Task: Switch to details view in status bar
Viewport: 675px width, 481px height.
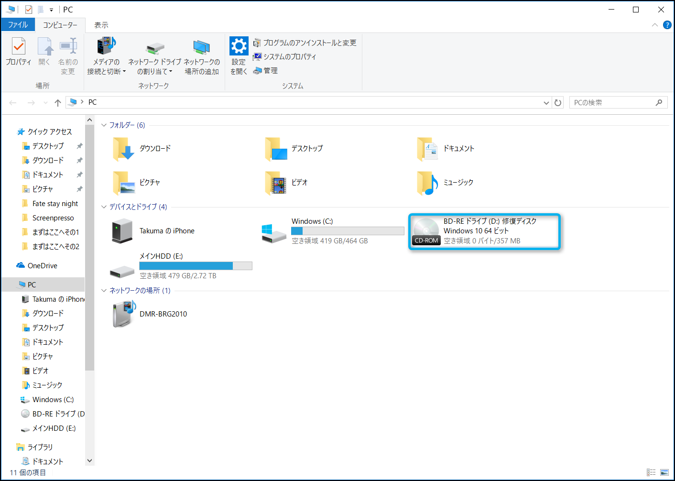Action: click(651, 472)
